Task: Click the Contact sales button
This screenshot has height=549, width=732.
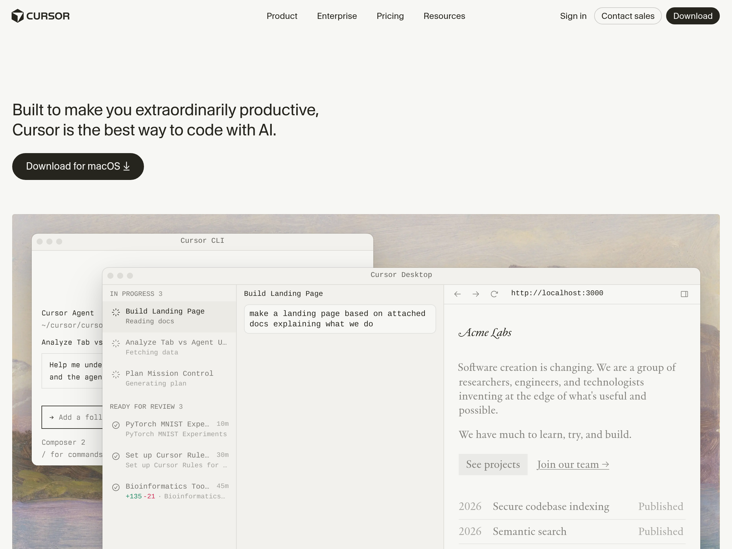Action: (x=628, y=16)
